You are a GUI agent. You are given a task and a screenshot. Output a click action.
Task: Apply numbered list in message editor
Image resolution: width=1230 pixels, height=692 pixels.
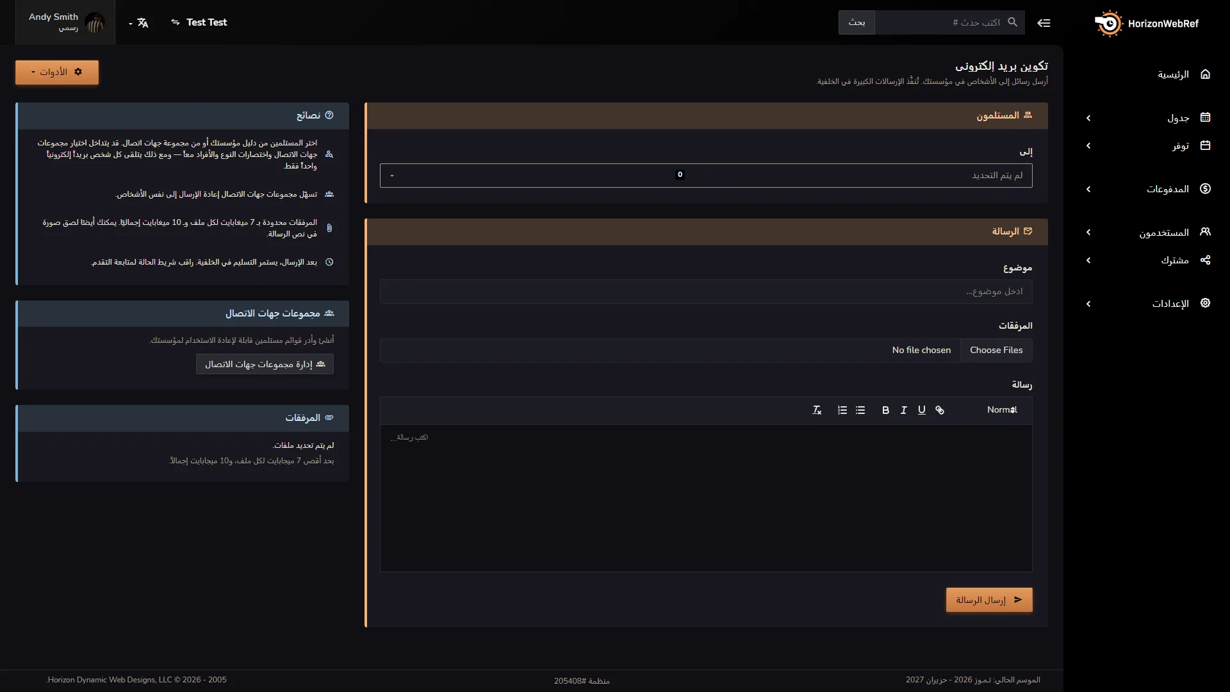pyautogui.click(x=842, y=410)
